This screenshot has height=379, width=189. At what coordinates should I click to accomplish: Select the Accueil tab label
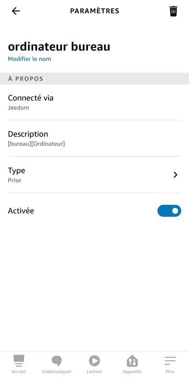pyautogui.click(x=19, y=371)
